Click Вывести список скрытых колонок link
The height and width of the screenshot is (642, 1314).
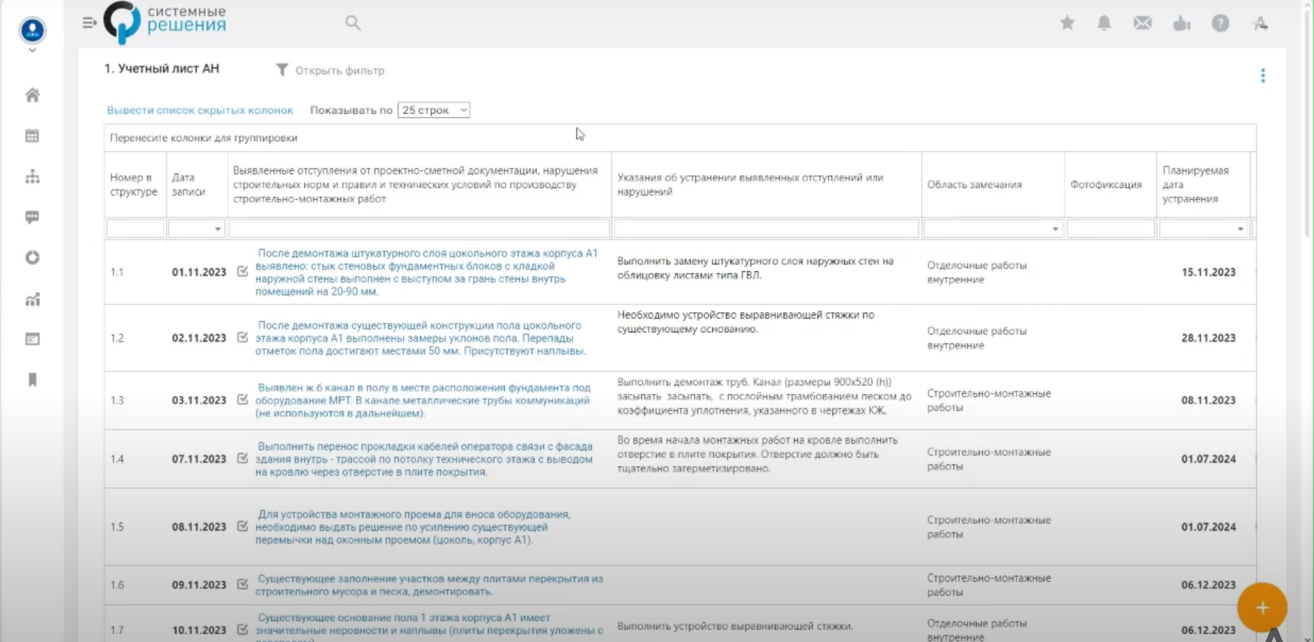pos(200,110)
